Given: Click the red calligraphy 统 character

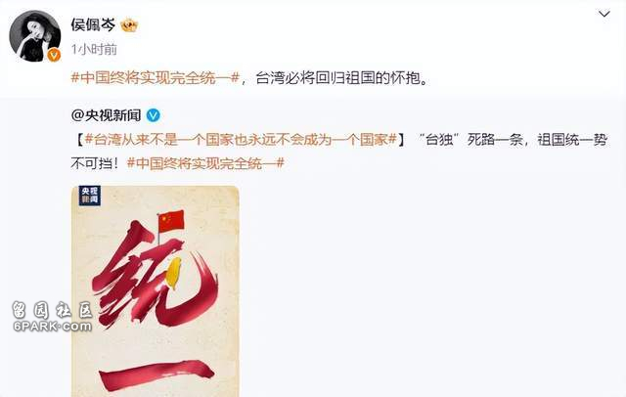Looking at the screenshot, I should [156, 276].
